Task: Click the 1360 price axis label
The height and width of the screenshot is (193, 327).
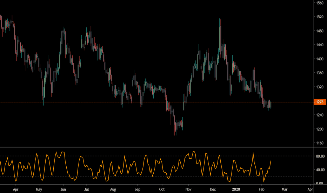Action: 320,73
